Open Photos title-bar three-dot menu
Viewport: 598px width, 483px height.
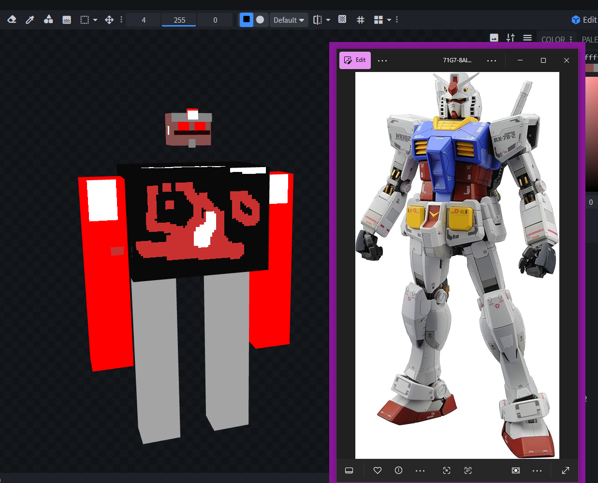click(x=492, y=60)
